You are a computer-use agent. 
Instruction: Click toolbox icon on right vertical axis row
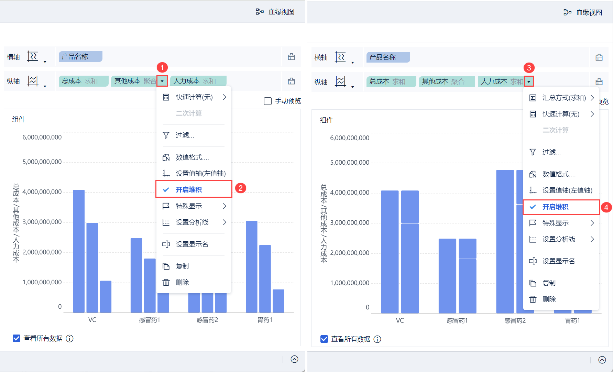(x=599, y=81)
